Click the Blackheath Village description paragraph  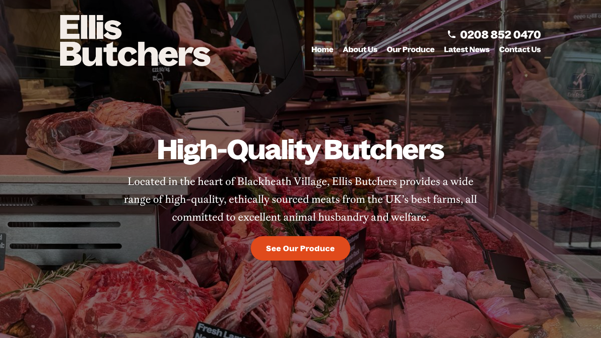point(300,200)
